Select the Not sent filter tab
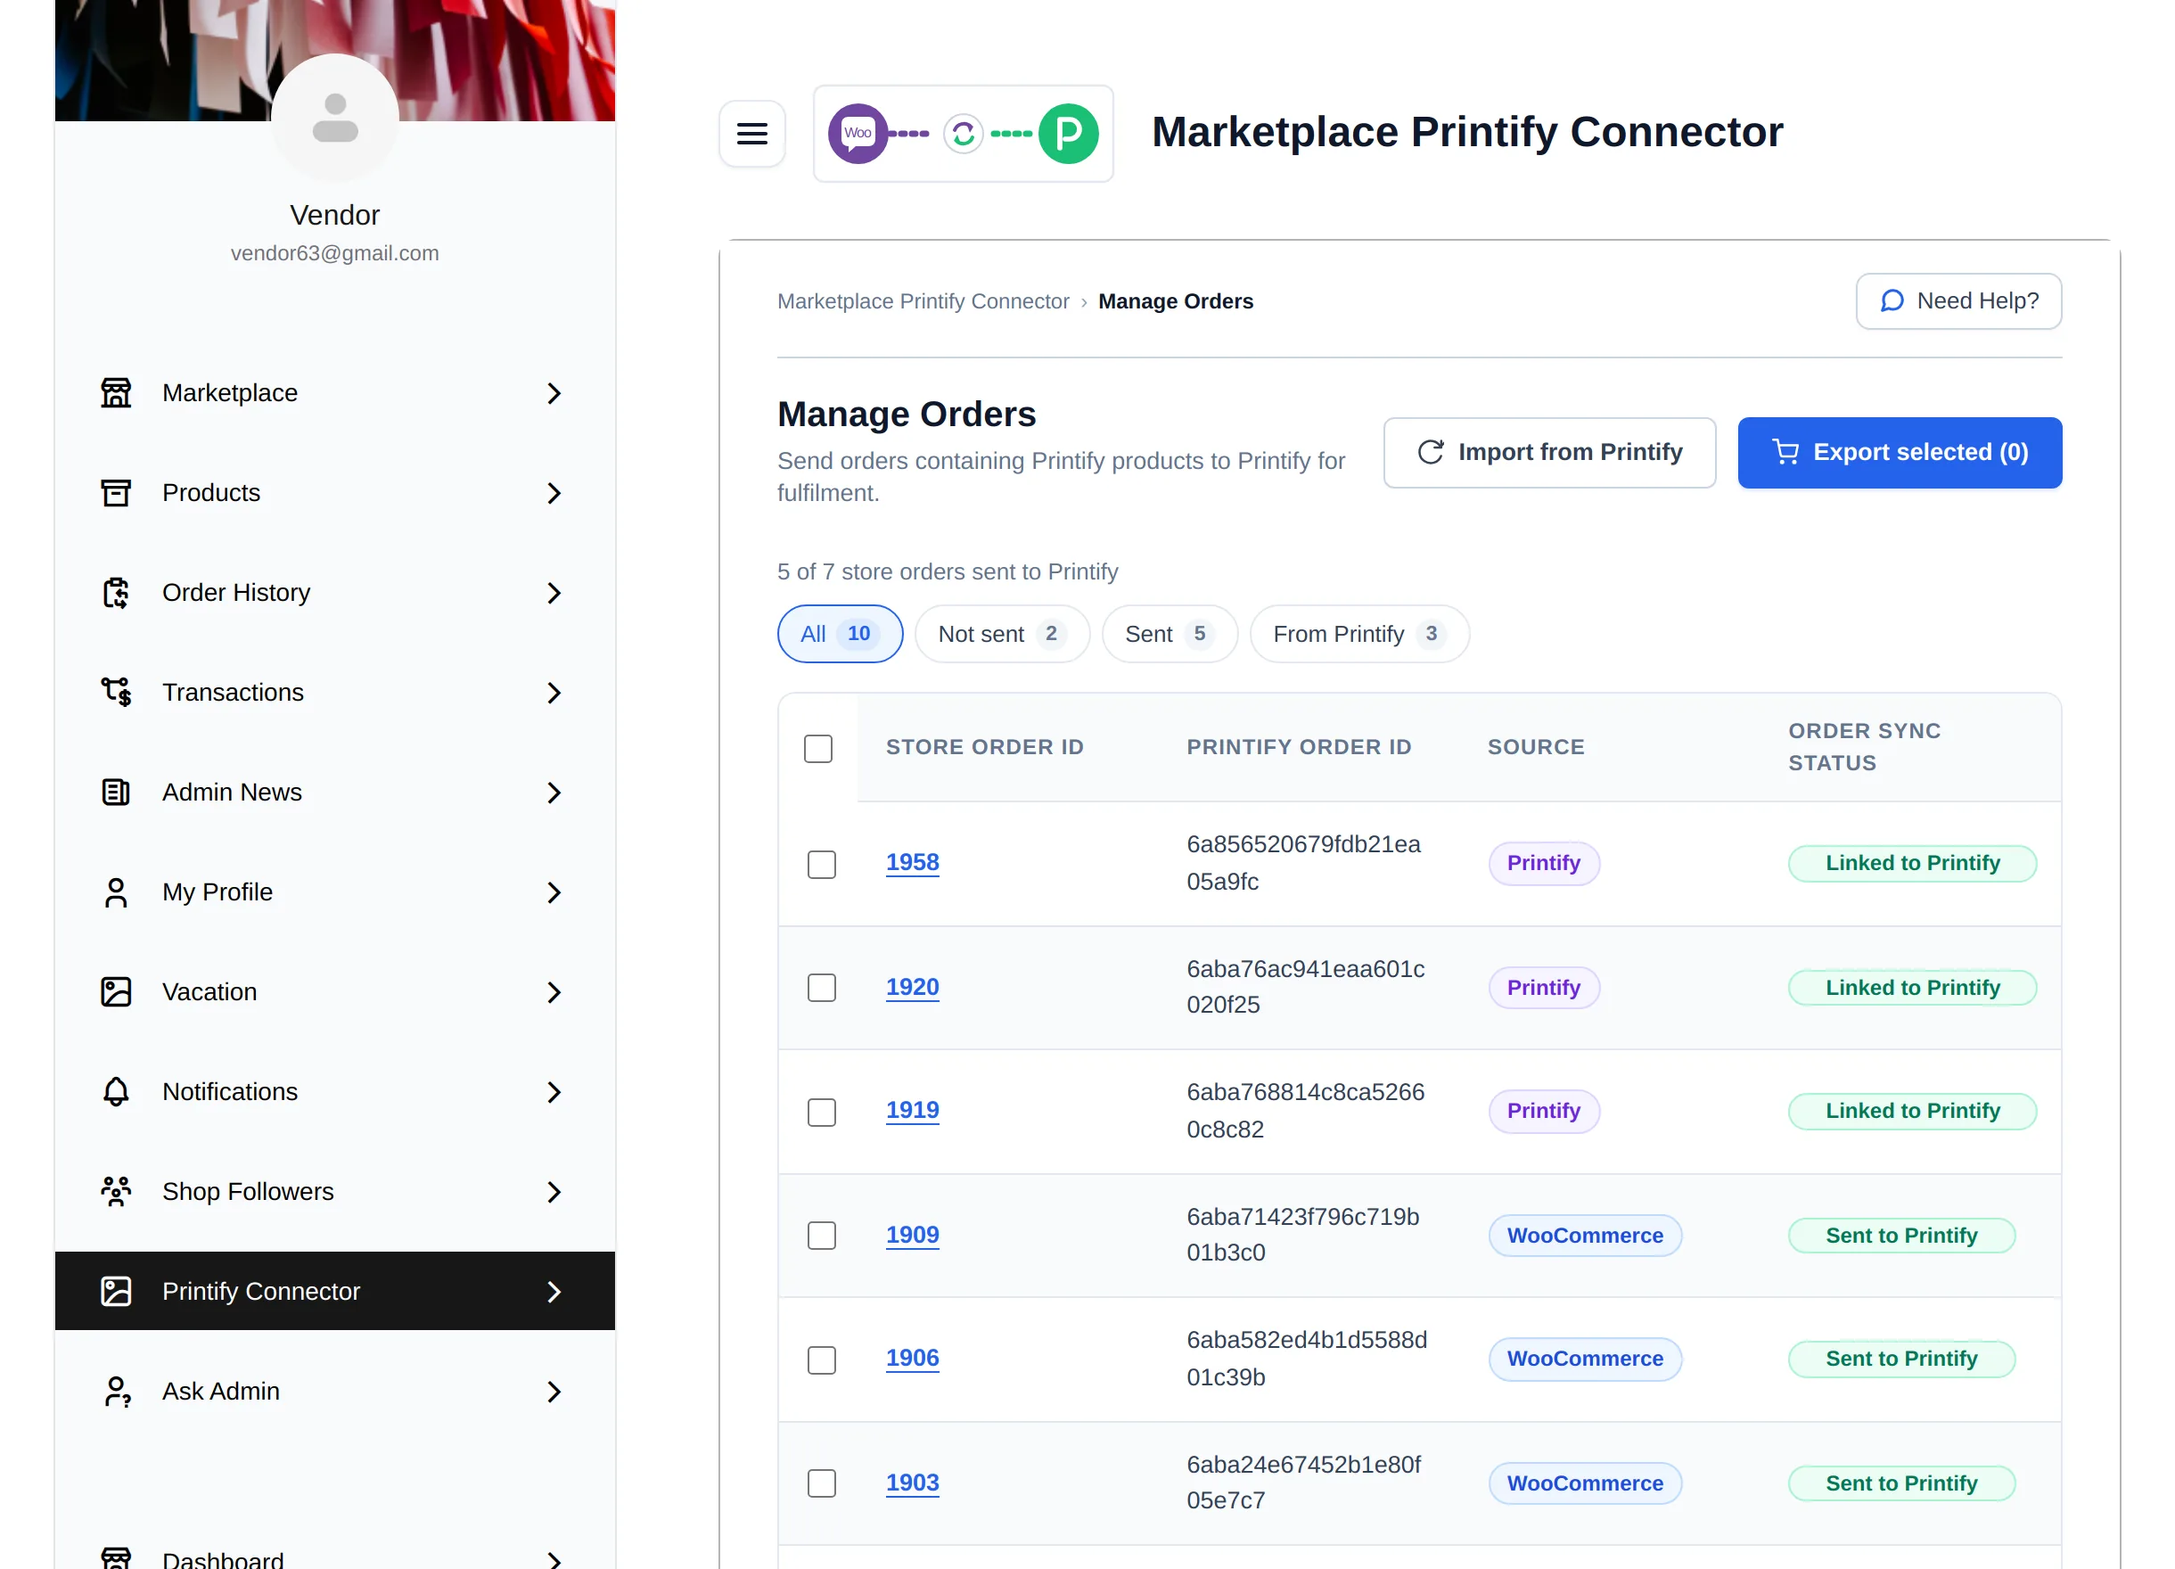This screenshot has height=1569, width=2175. (1001, 633)
